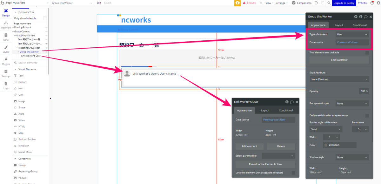Viewport: 381px width, 184px height.
Task: Click the Edit workflow button
Action: coord(339,60)
